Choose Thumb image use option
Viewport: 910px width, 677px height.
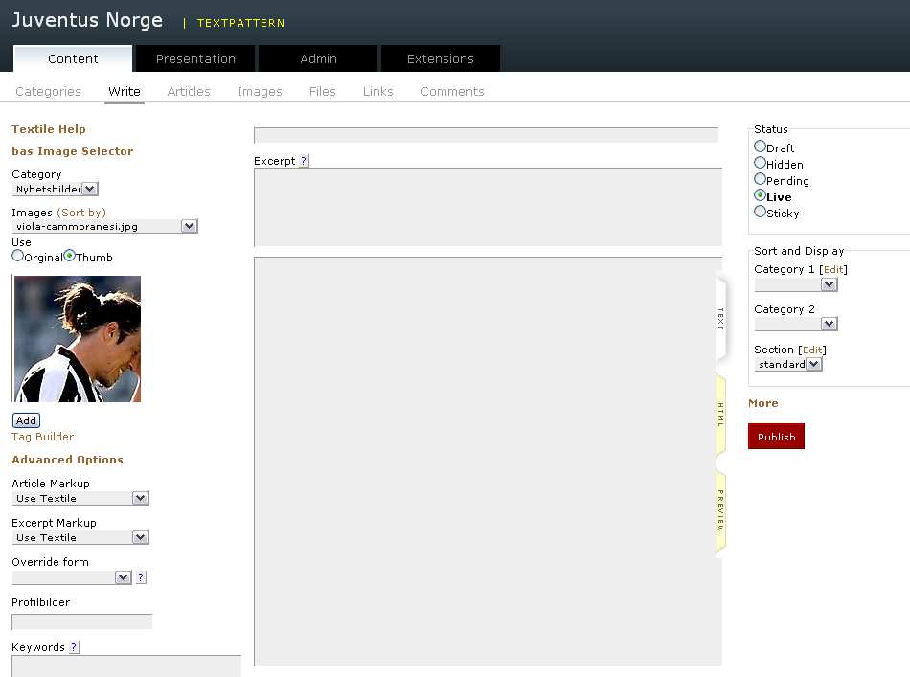(x=69, y=256)
